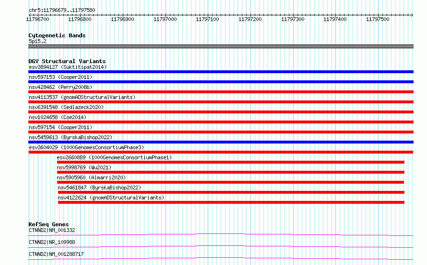The image size is (427, 265).
Task: Click the esv3894127 (Suktitipat2014) variant label
Action: click(x=68, y=67)
